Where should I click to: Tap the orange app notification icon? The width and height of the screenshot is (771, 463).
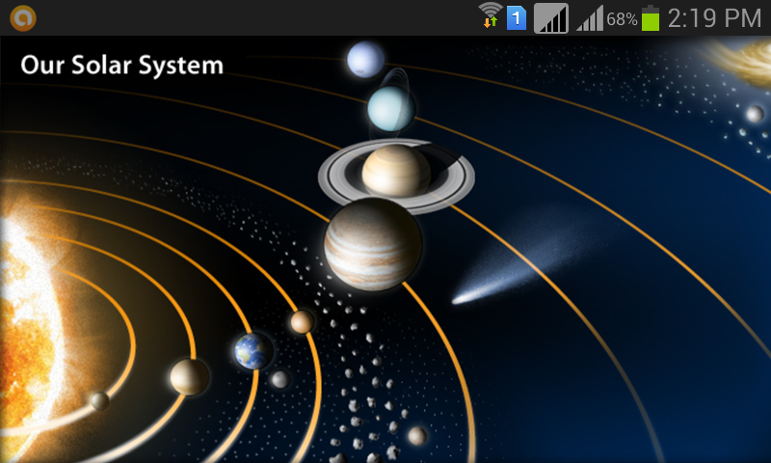point(23,18)
